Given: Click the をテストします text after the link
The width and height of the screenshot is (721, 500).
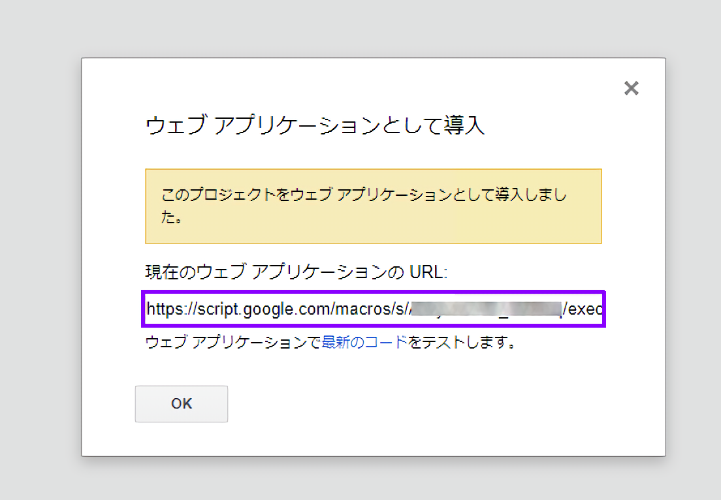Looking at the screenshot, I should [x=462, y=342].
